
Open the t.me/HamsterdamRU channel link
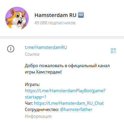(x=46, y=47)
